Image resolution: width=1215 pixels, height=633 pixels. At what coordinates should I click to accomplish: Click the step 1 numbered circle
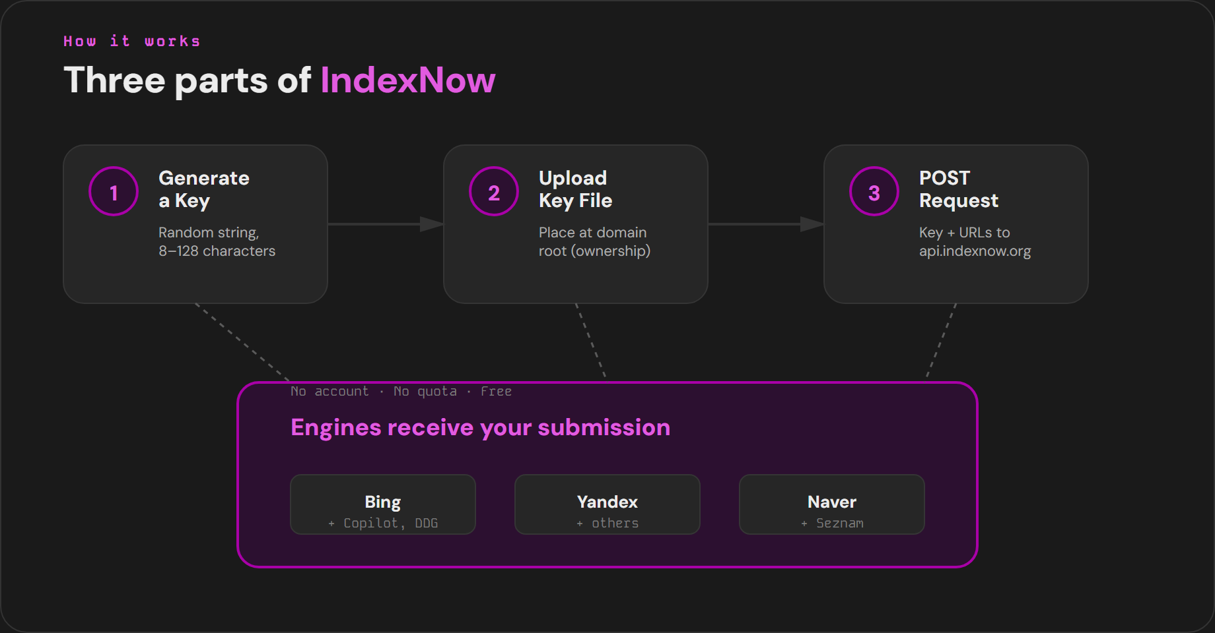click(x=114, y=191)
